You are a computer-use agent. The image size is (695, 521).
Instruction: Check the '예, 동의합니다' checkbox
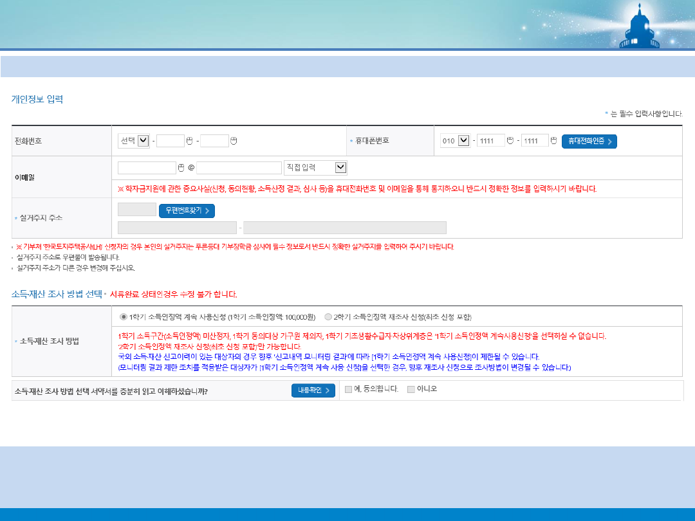348,389
